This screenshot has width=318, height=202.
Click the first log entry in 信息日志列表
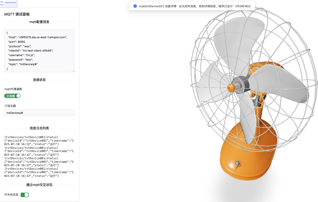[39, 141]
